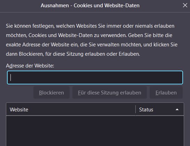Sort by the Status column header
Screen dimensions: 190x146
click(160, 109)
